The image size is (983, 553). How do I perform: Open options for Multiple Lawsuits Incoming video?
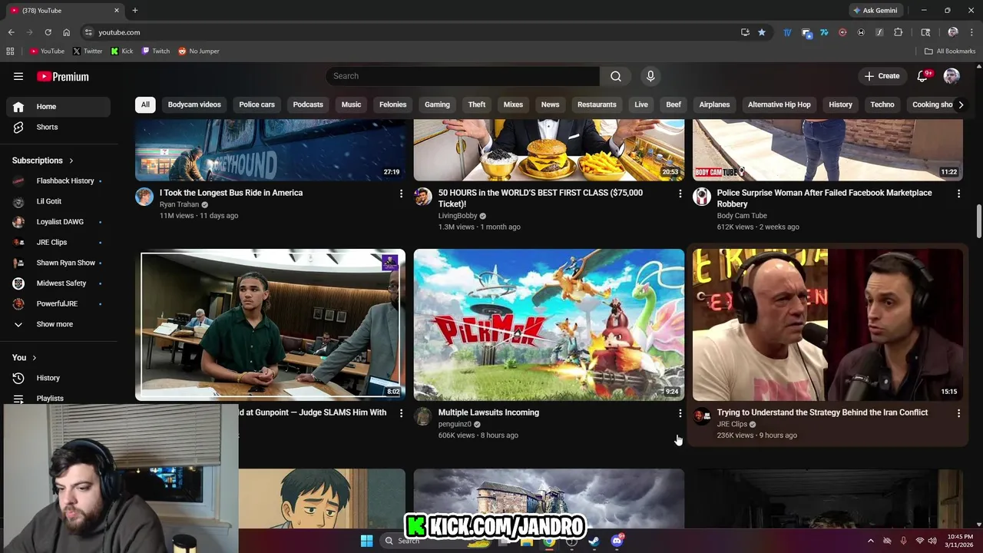tap(680, 413)
